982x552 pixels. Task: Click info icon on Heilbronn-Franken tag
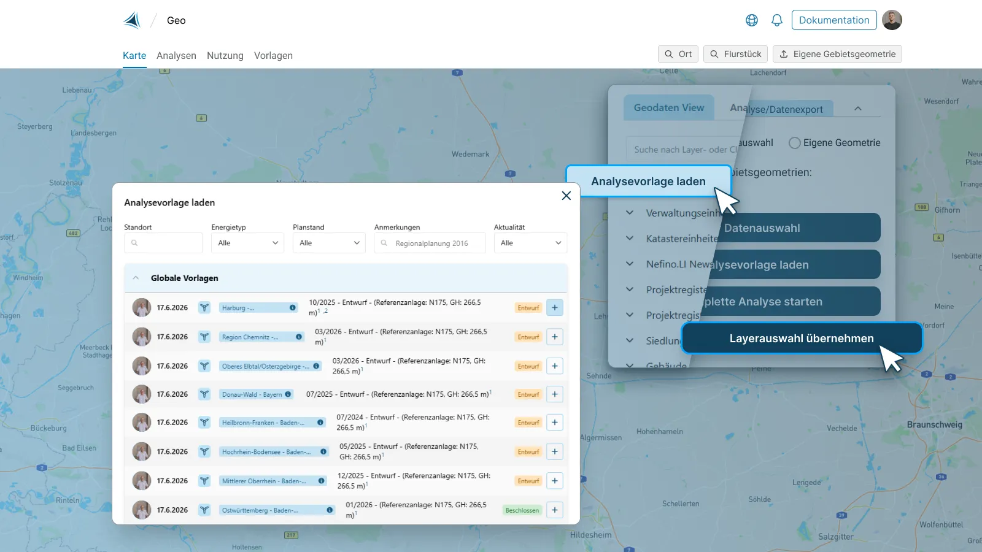tap(320, 423)
